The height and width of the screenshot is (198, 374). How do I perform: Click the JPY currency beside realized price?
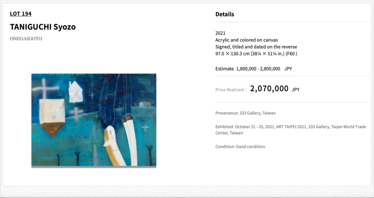coord(296,89)
